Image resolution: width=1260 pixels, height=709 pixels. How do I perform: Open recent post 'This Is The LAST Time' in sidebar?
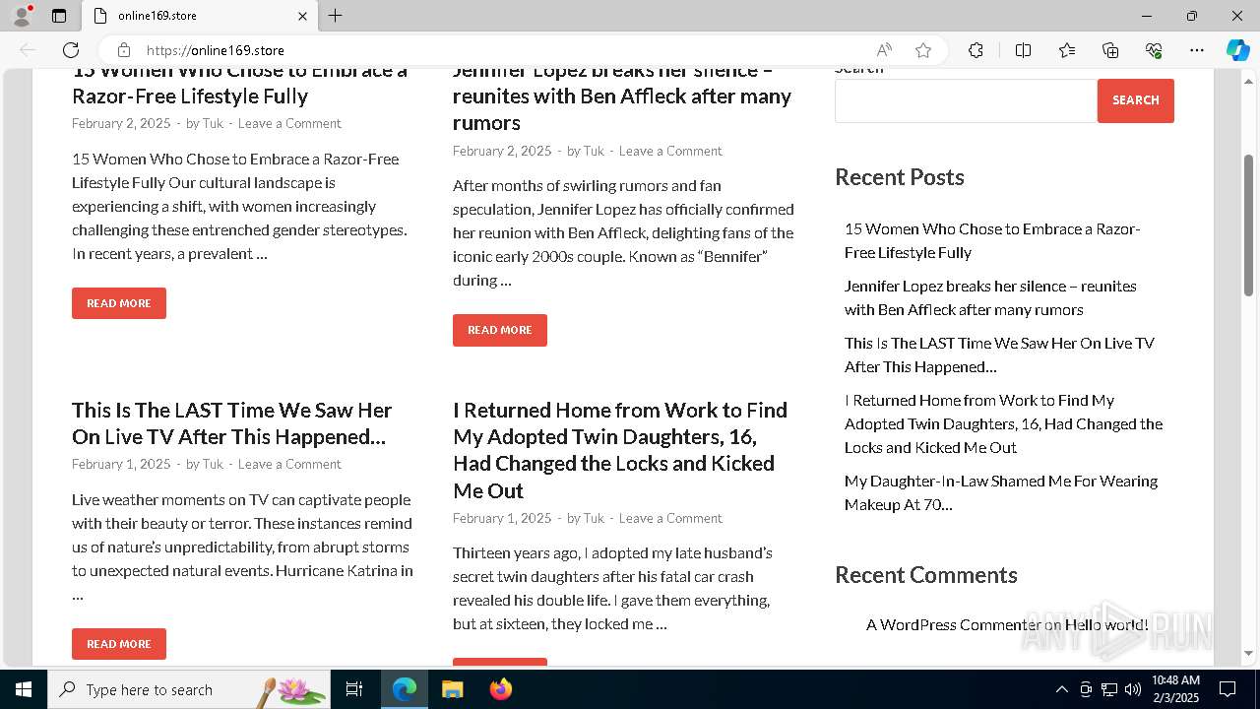pos(999,354)
